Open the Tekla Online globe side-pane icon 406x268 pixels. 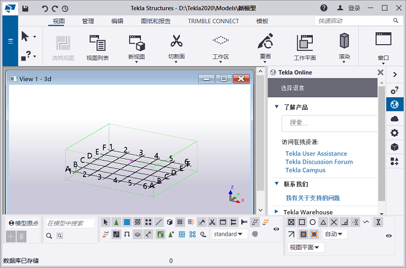click(x=395, y=104)
